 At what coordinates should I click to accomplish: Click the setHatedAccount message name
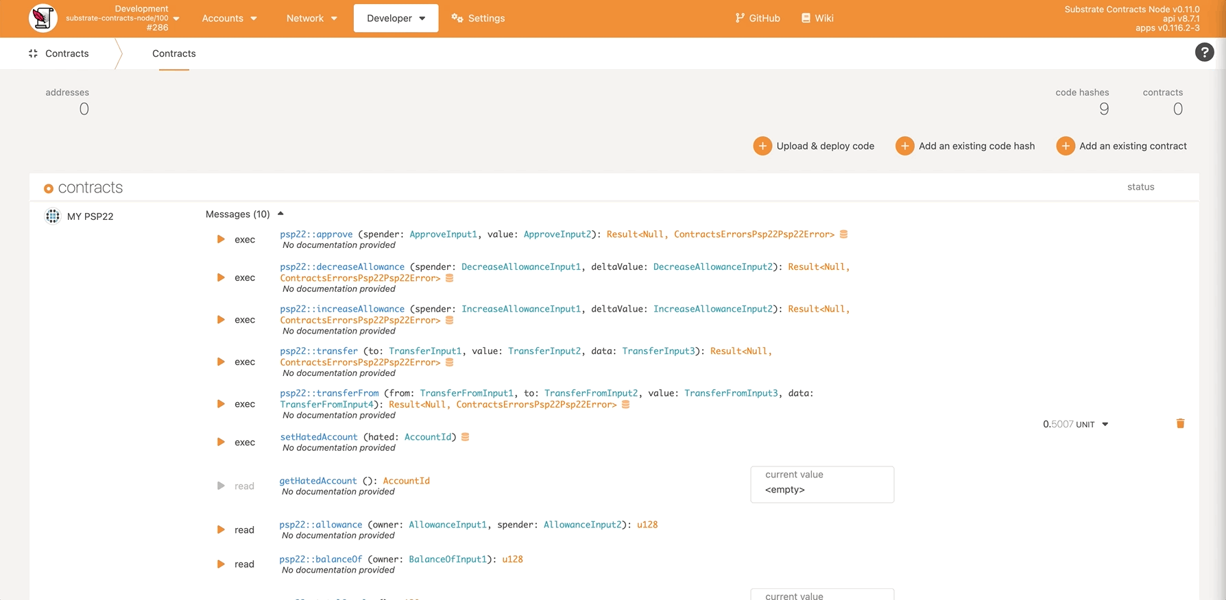pyautogui.click(x=319, y=437)
